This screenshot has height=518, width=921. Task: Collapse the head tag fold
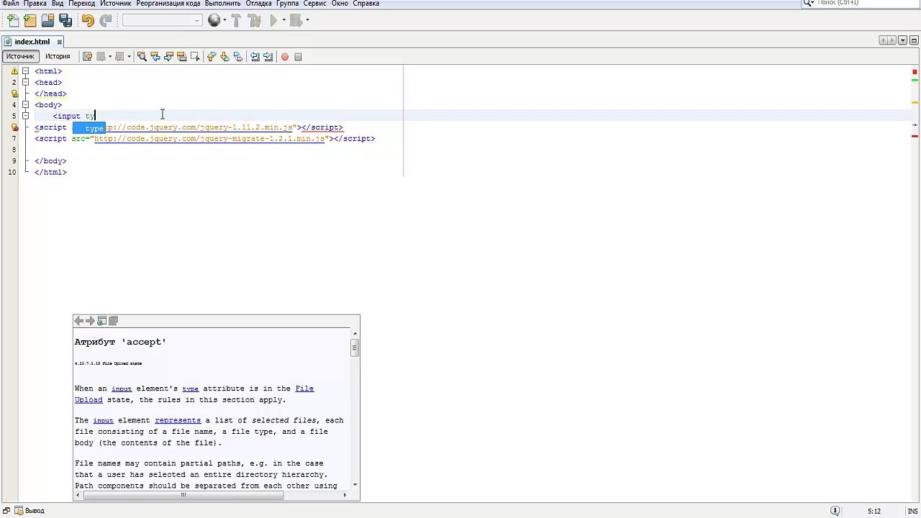point(25,83)
